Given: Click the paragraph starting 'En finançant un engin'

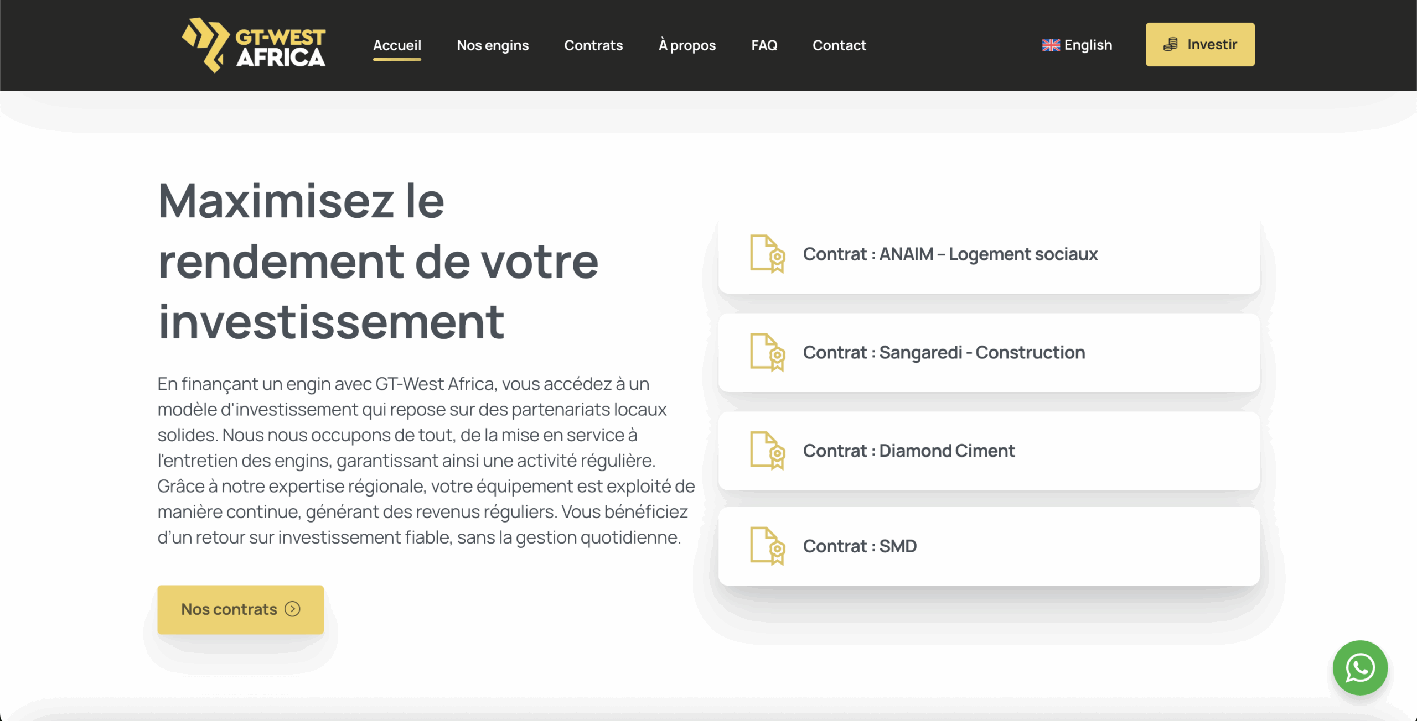Looking at the screenshot, I should click(x=426, y=460).
